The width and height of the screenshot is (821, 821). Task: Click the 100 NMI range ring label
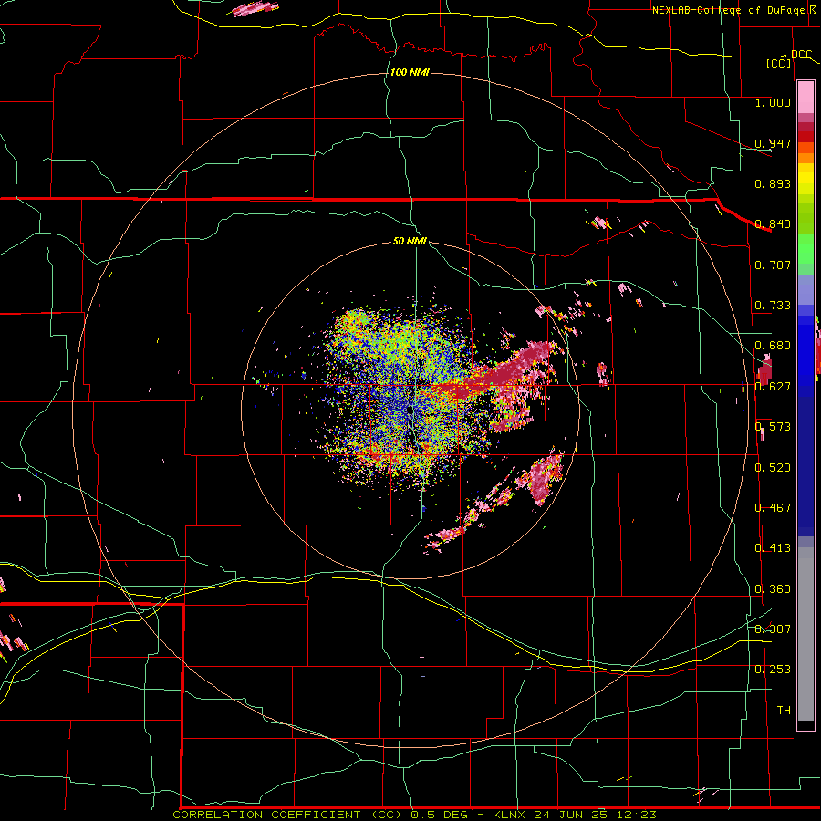(410, 72)
